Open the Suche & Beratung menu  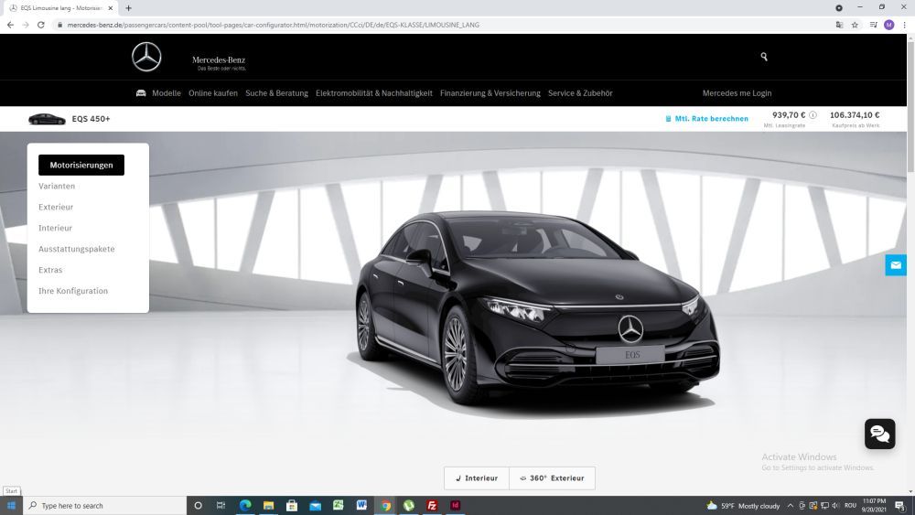click(276, 93)
